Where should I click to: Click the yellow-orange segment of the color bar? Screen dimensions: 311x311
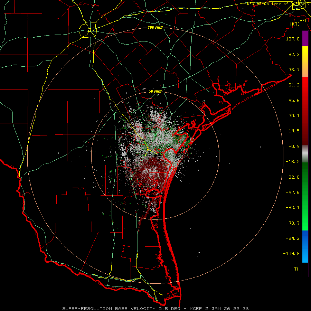[x=305, y=62]
